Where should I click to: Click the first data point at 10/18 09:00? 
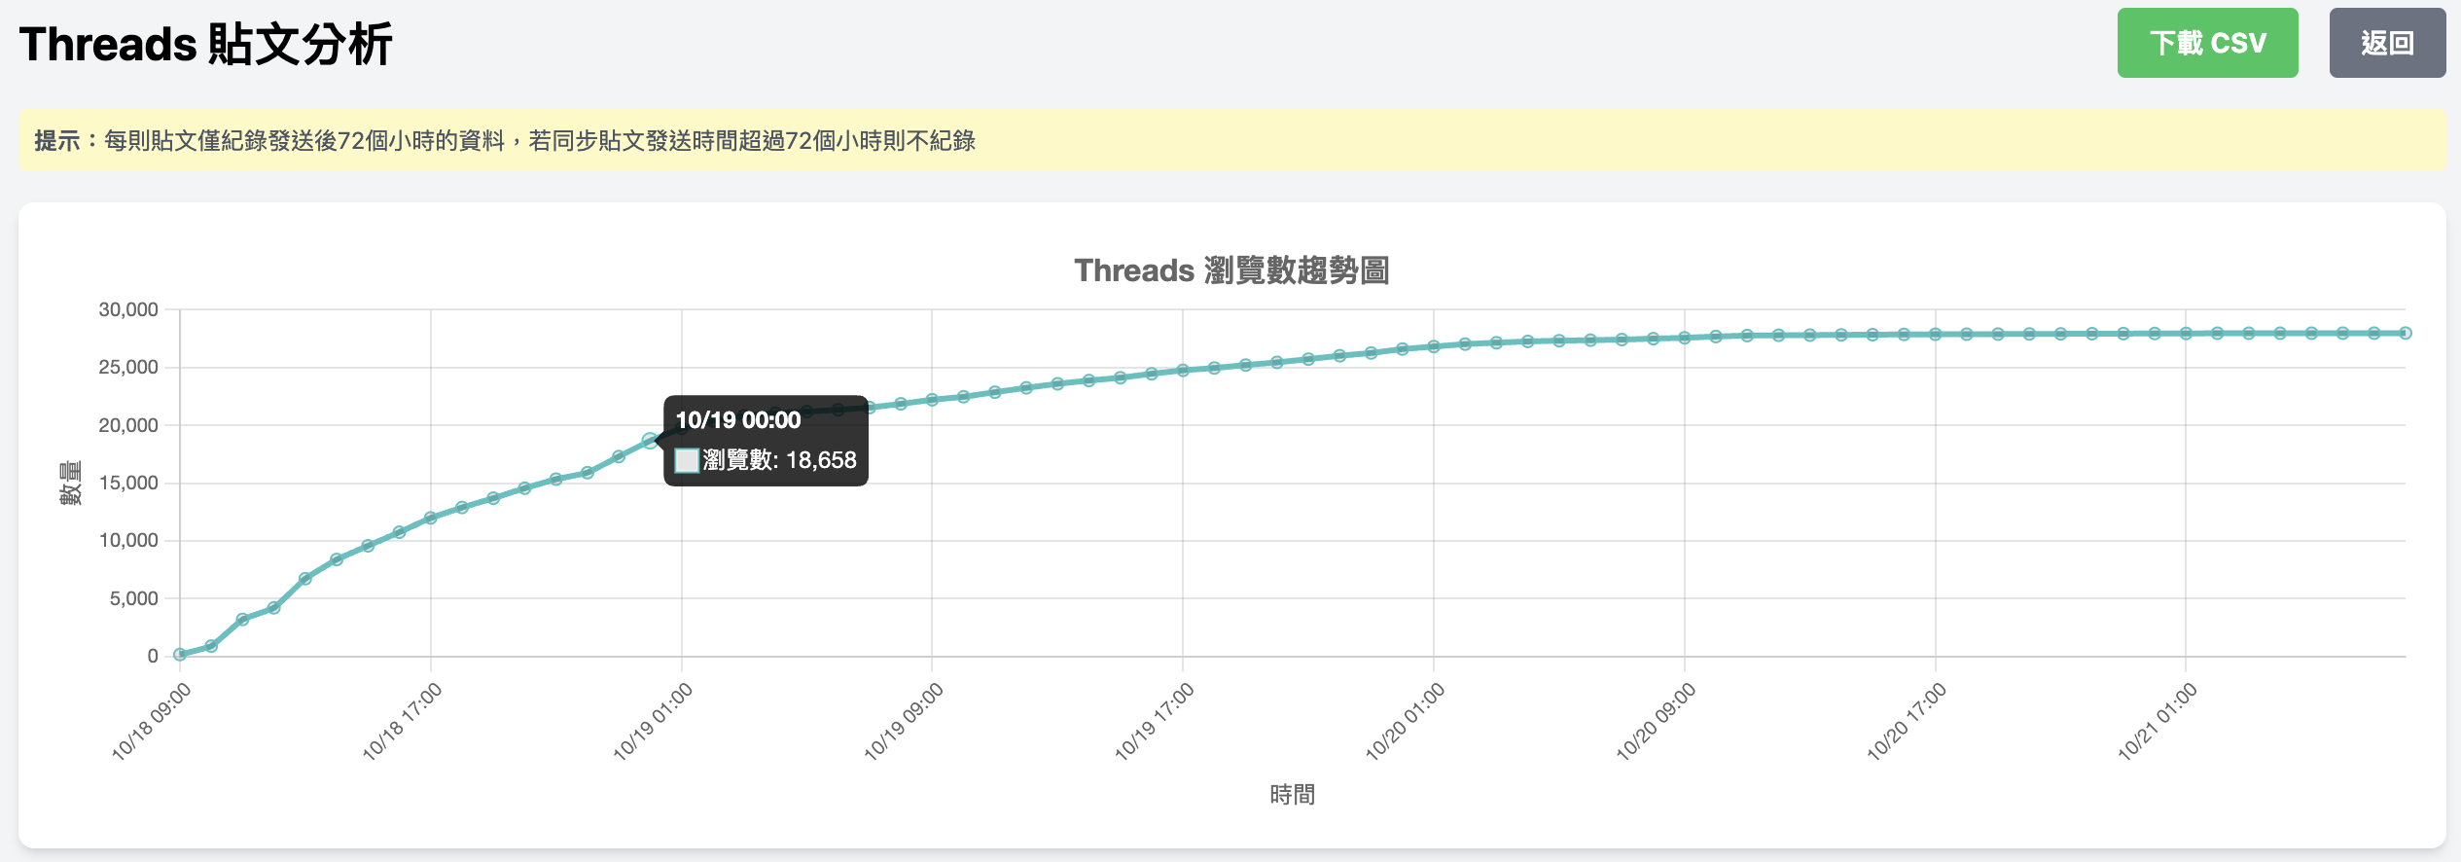point(180,655)
